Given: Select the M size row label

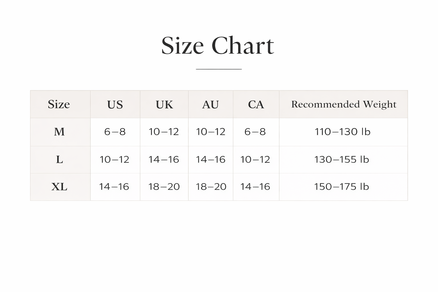Looking at the screenshot, I should pos(59,132).
